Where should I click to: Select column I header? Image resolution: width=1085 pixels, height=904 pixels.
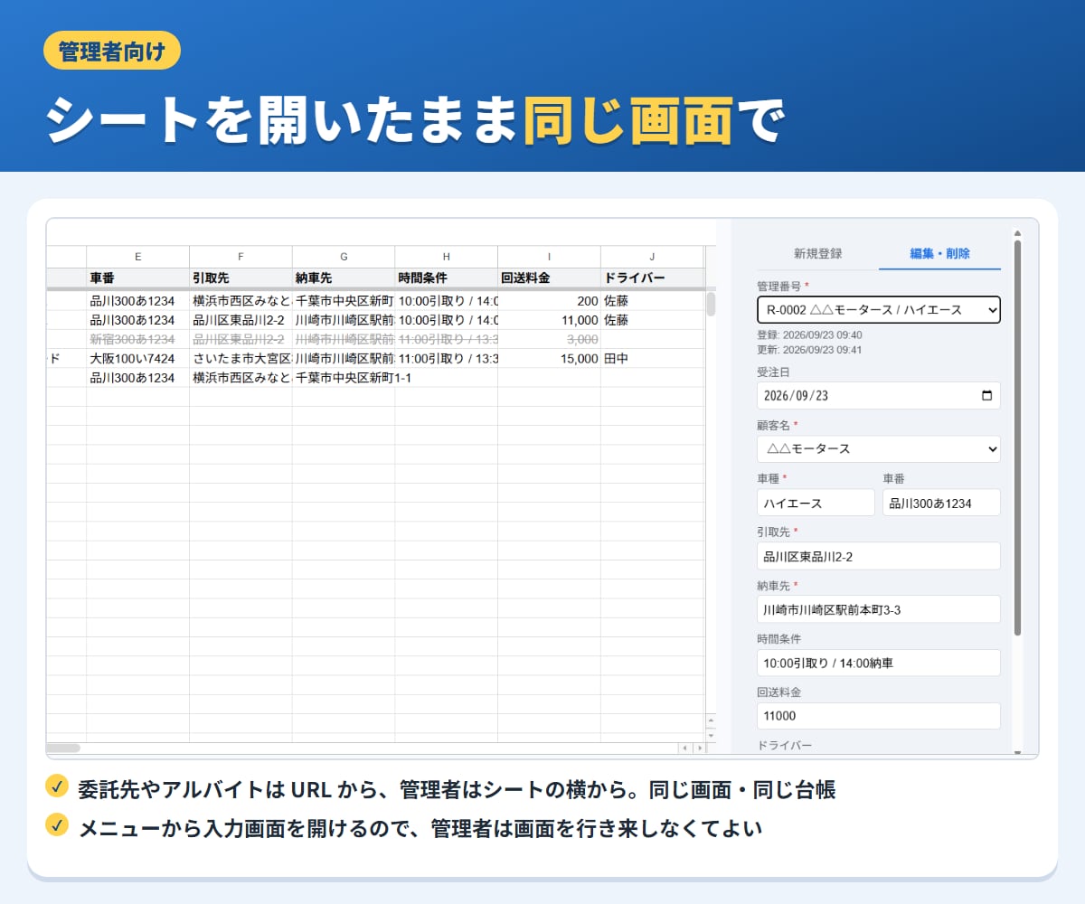pyautogui.click(x=549, y=257)
